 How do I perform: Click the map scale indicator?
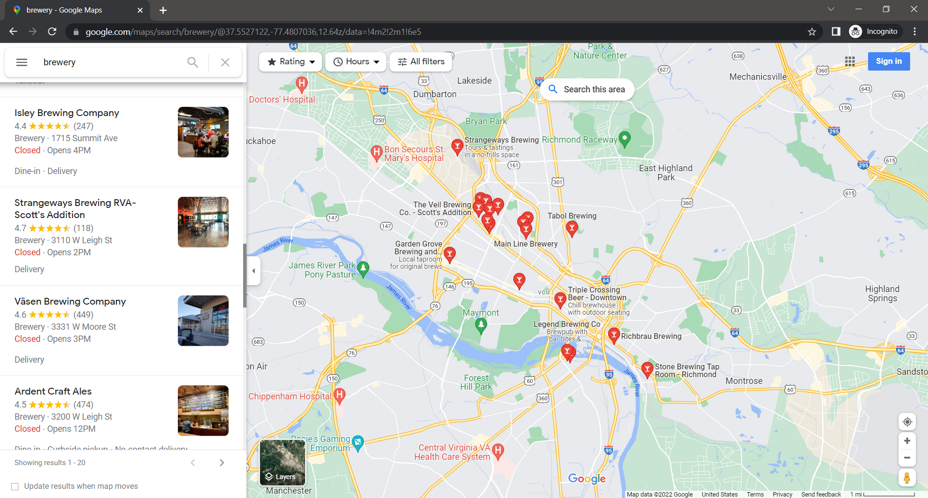(x=882, y=494)
